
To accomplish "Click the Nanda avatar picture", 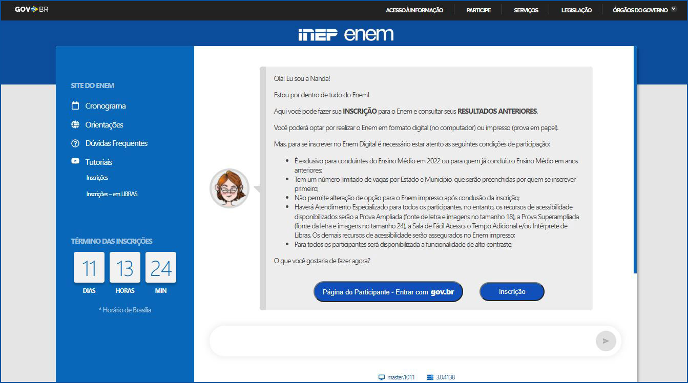I will 230,188.
